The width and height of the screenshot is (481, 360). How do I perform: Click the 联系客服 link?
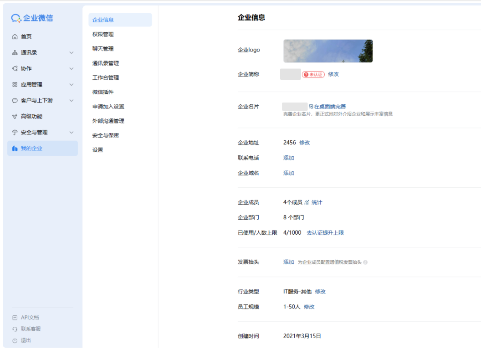tap(31, 329)
